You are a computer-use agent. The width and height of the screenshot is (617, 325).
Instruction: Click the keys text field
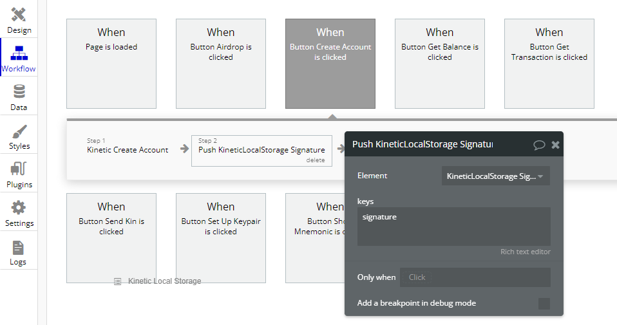tap(453, 226)
